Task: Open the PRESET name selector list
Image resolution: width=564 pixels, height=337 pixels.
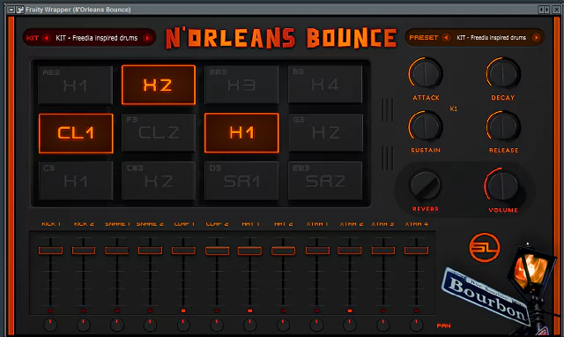Action: point(492,37)
